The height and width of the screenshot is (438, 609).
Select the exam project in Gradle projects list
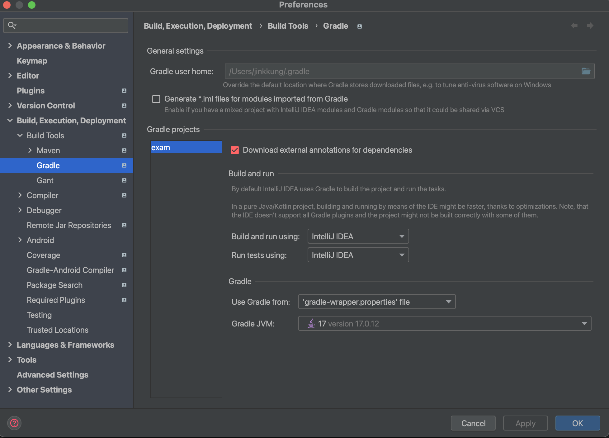186,148
